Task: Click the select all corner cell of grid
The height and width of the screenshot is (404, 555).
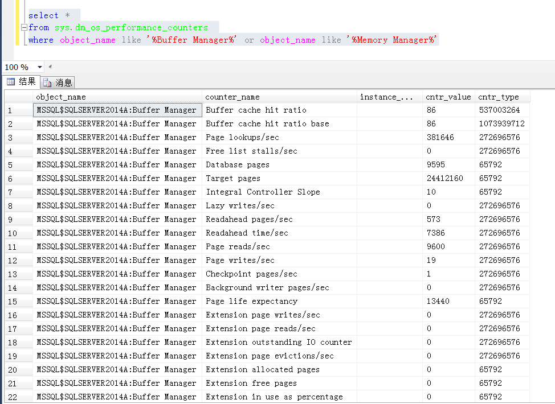Action: coord(19,97)
